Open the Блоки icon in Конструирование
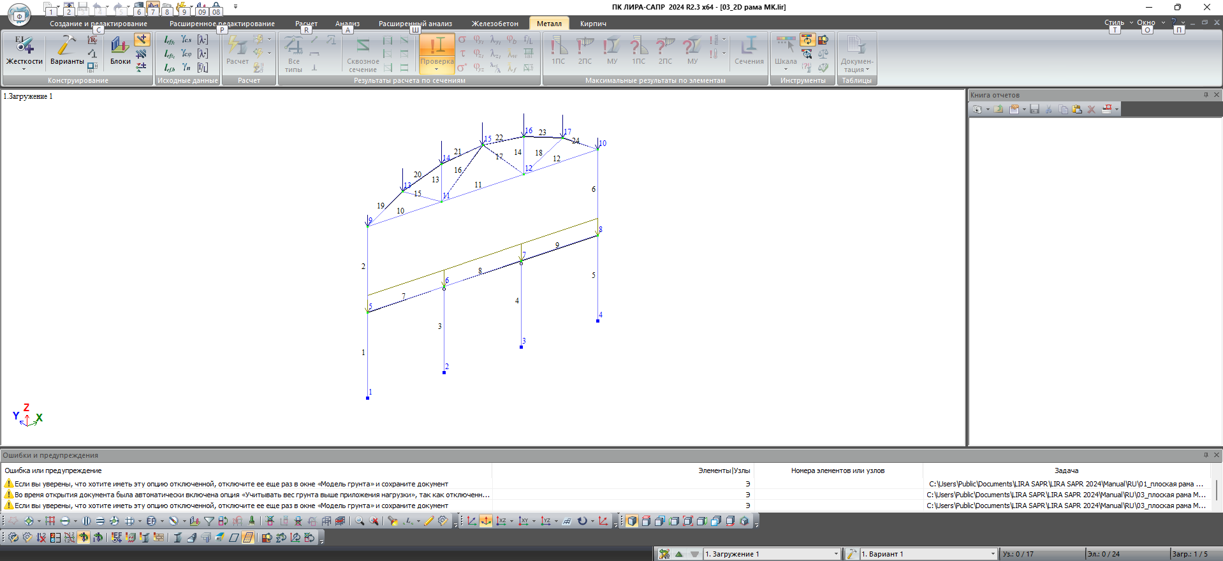The width and height of the screenshot is (1223, 561). (121, 51)
